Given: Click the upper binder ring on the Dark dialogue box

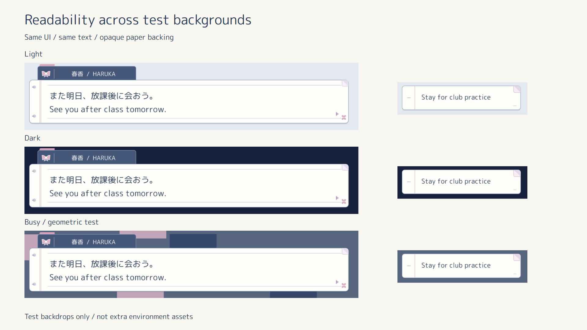Looking at the screenshot, I should click(x=34, y=171).
